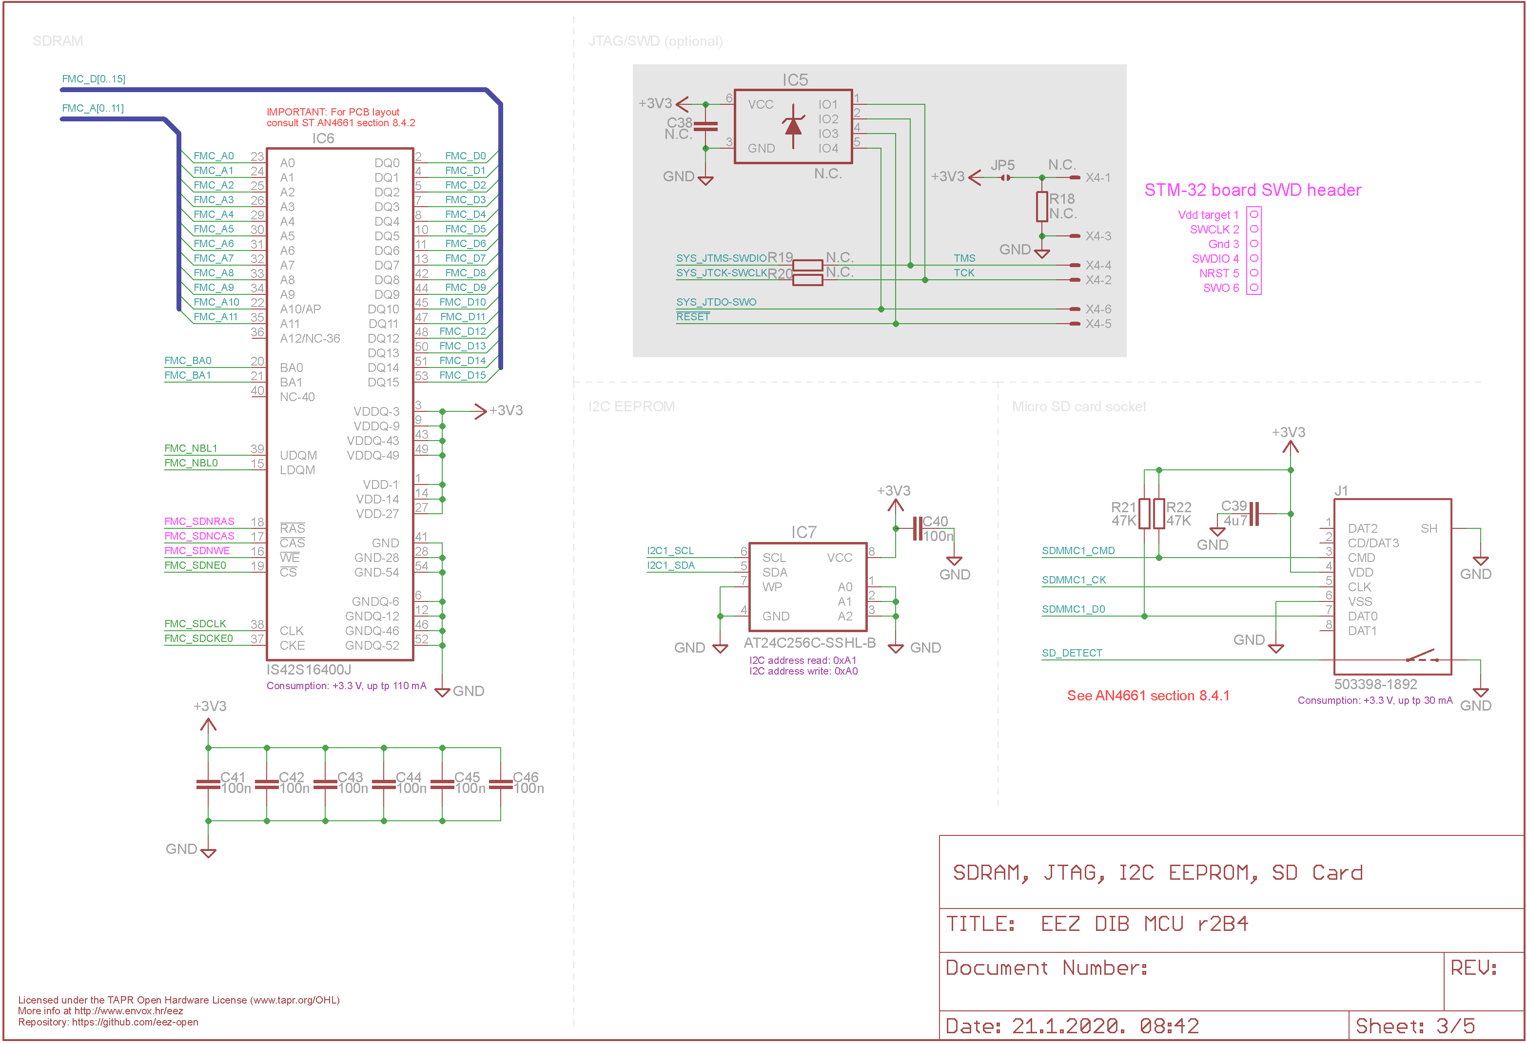Click the FMC_D[0..15] bus label
The image size is (1527, 1044).
(x=93, y=79)
